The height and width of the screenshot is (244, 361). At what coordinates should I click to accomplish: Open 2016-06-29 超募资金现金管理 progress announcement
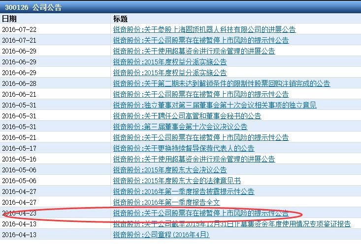tap(194, 51)
